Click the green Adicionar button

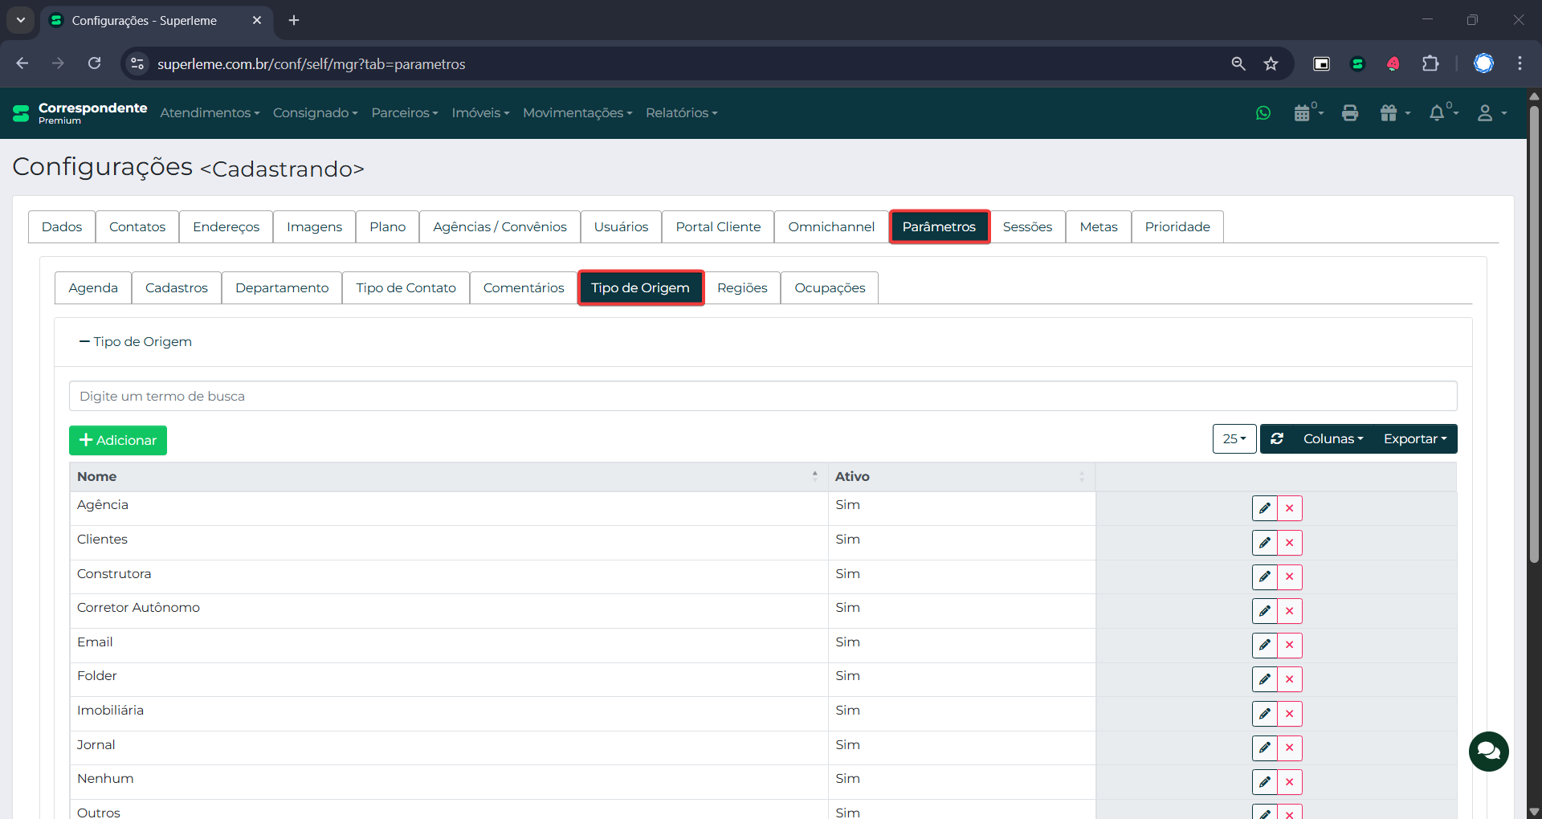point(118,441)
